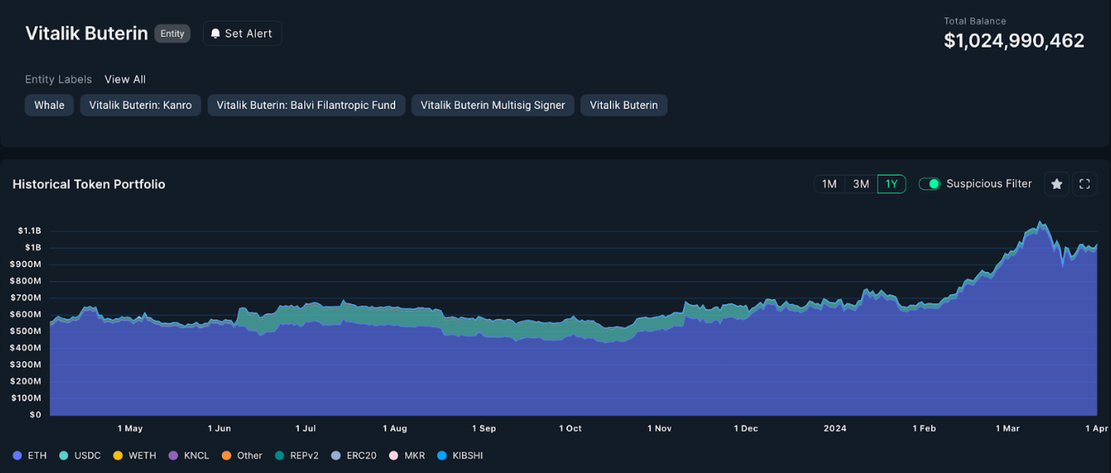Favorite the chart with the star icon
Image resolution: width=1111 pixels, height=473 pixels.
[x=1057, y=184]
